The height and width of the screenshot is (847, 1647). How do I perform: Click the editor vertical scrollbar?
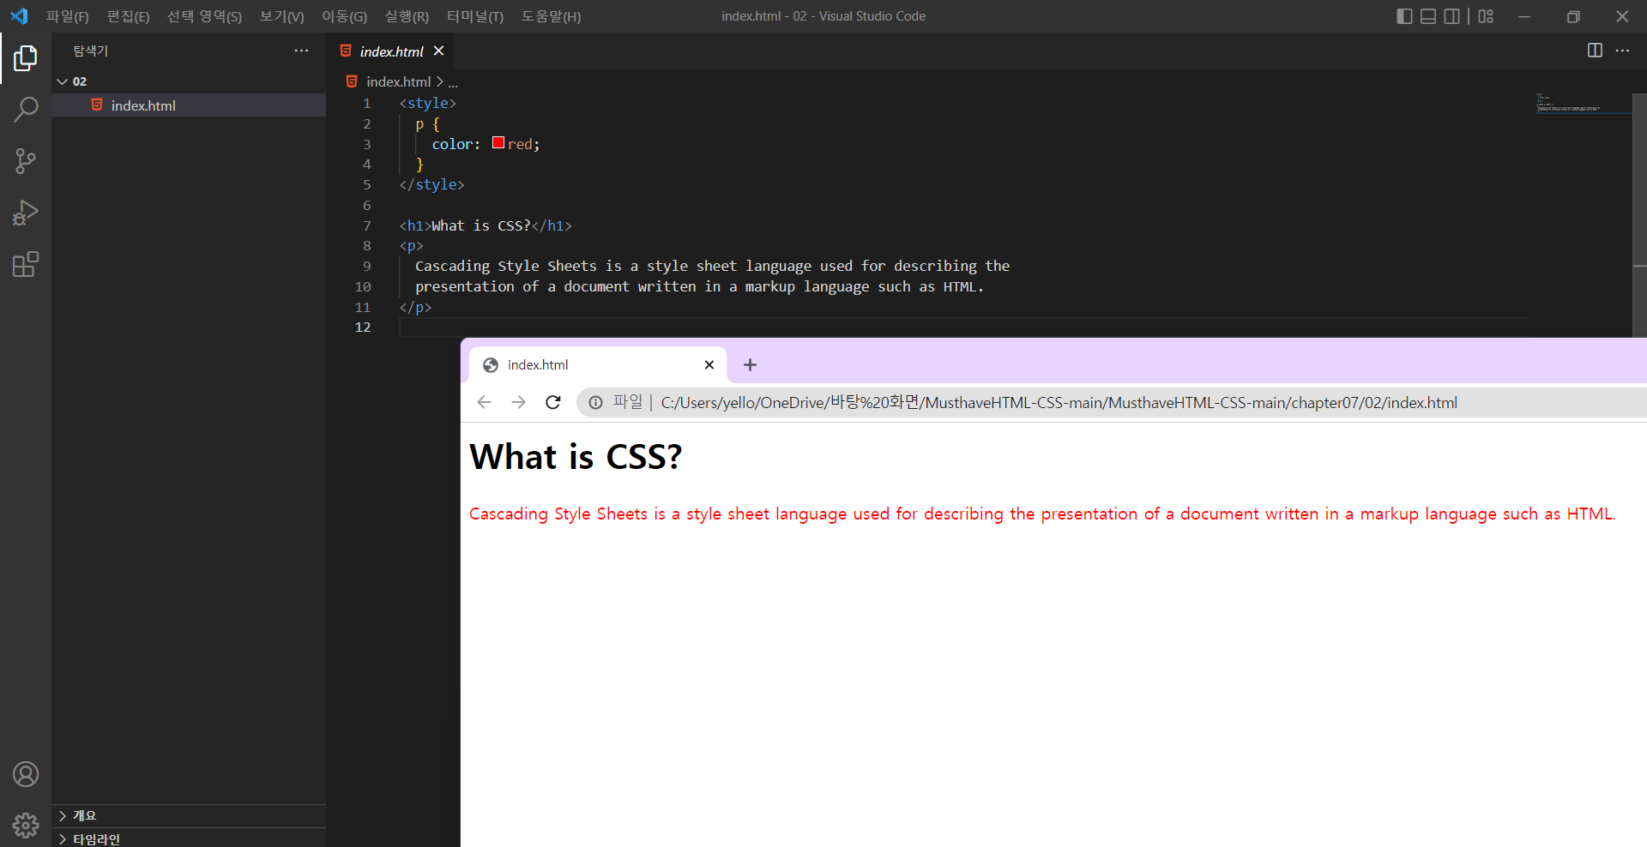coord(1639,214)
